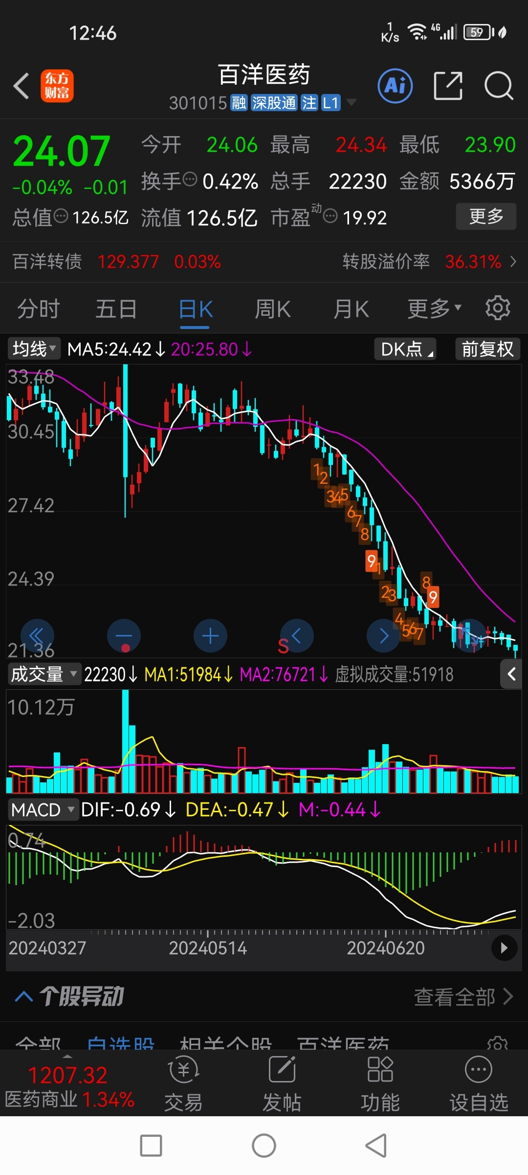Tap the double-left chart scroll button
Image resolution: width=528 pixels, height=1175 pixels.
tap(37, 636)
